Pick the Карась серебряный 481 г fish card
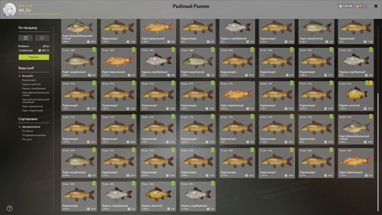 (237, 32)
